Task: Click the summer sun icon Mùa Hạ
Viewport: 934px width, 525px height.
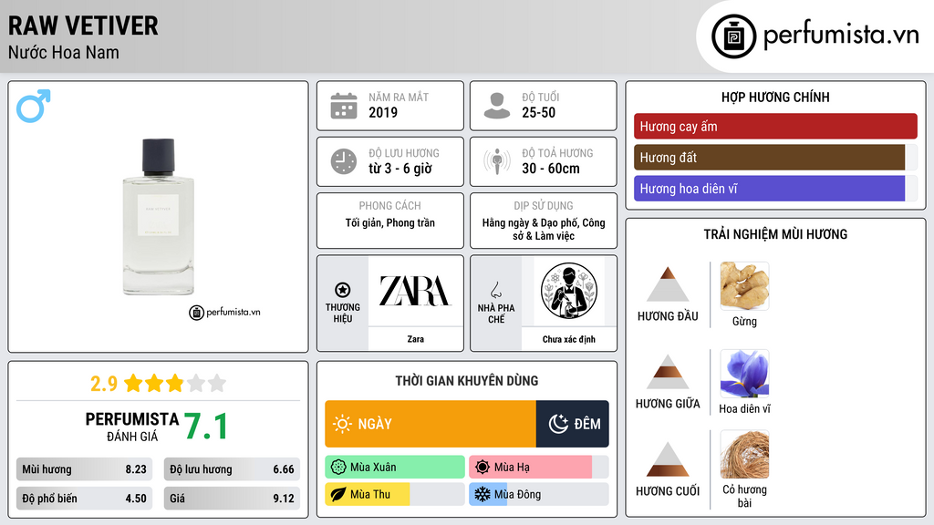Action: (483, 468)
